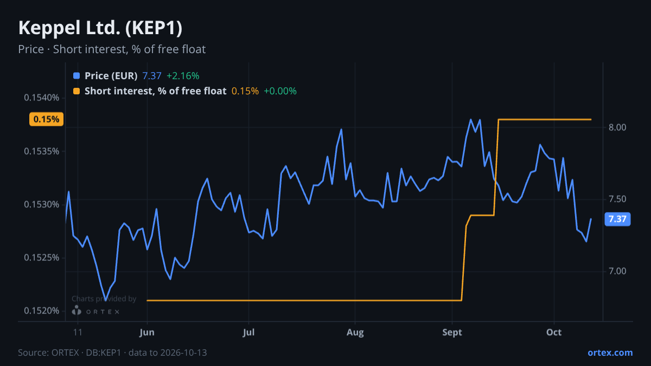
Task: Click the Sept x-axis label
Action: (x=452, y=332)
